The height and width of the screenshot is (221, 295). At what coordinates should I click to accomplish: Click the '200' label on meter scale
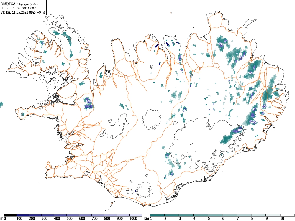[x=32, y=219]
